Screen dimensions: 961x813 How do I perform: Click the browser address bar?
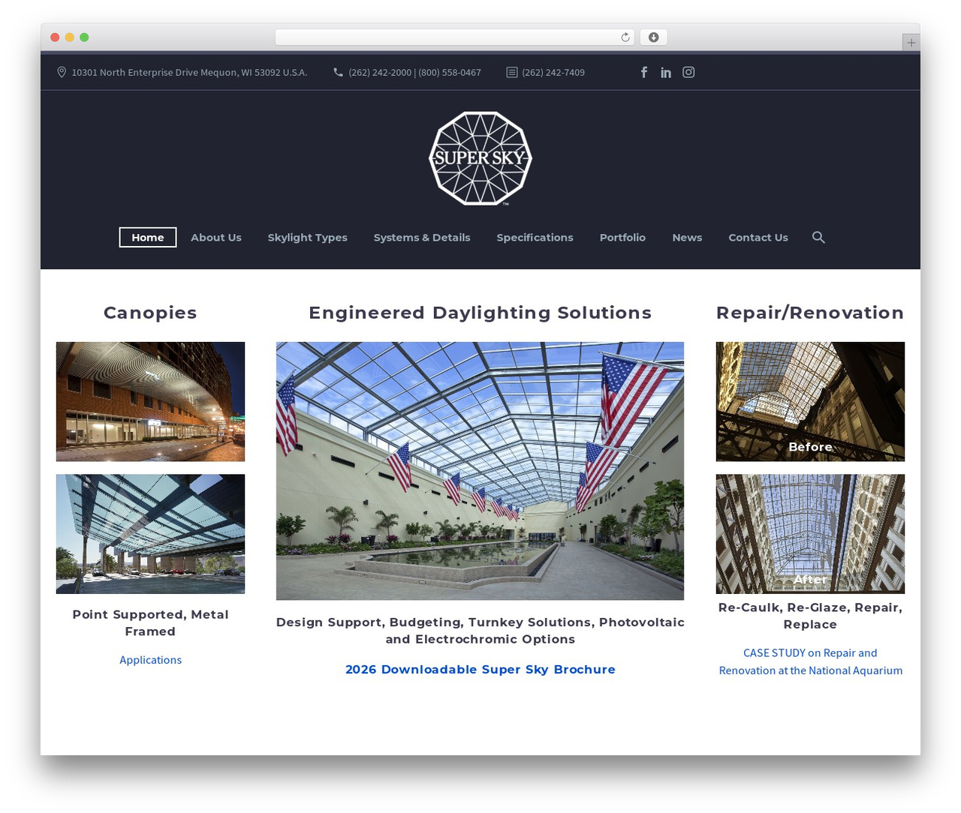455,37
